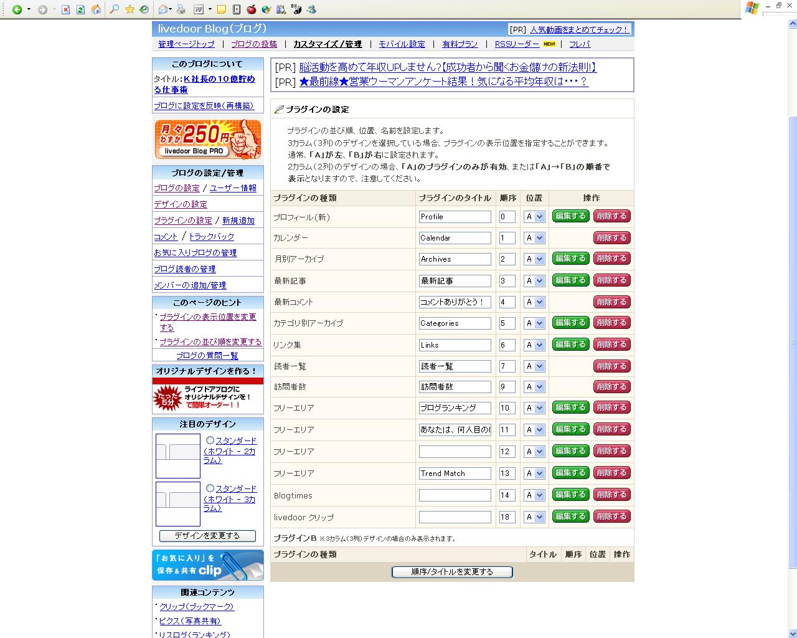The height and width of the screenshot is (638, 797).
Task: Click the vertical page scrollbar
Action: (793, 343)
